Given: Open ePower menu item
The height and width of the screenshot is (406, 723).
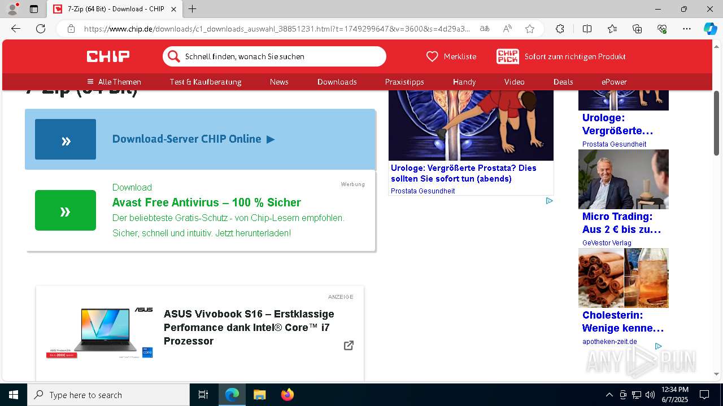Looking at the screenshot, I should [614, 82].
